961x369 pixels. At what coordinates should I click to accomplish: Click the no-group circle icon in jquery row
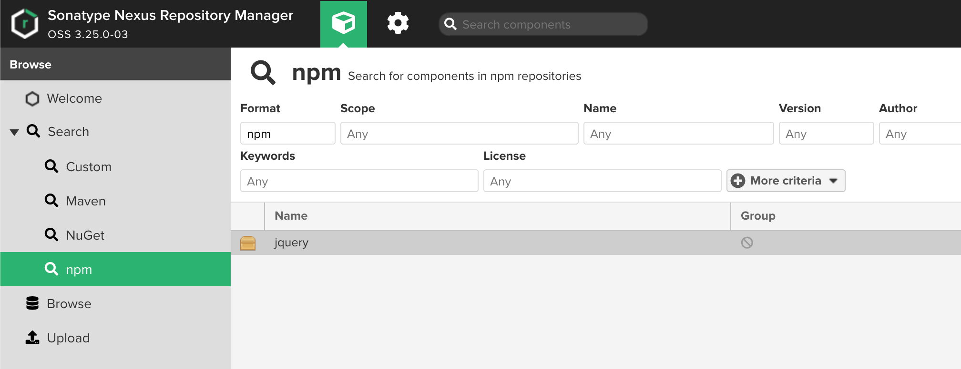click(747, 243)
